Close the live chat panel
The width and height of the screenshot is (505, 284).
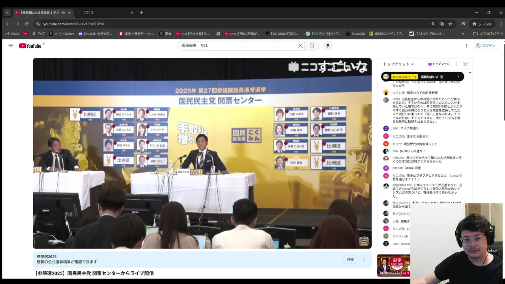(x=466, y=64)
